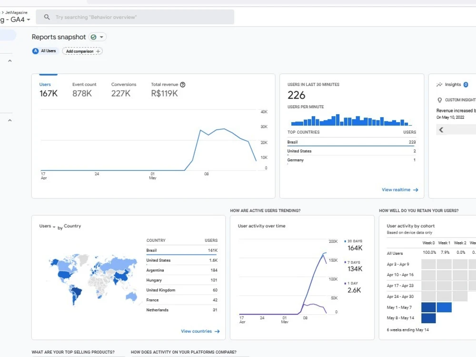
Task: Click the arrow icon next to View realtime
Action: pos(416,190)
